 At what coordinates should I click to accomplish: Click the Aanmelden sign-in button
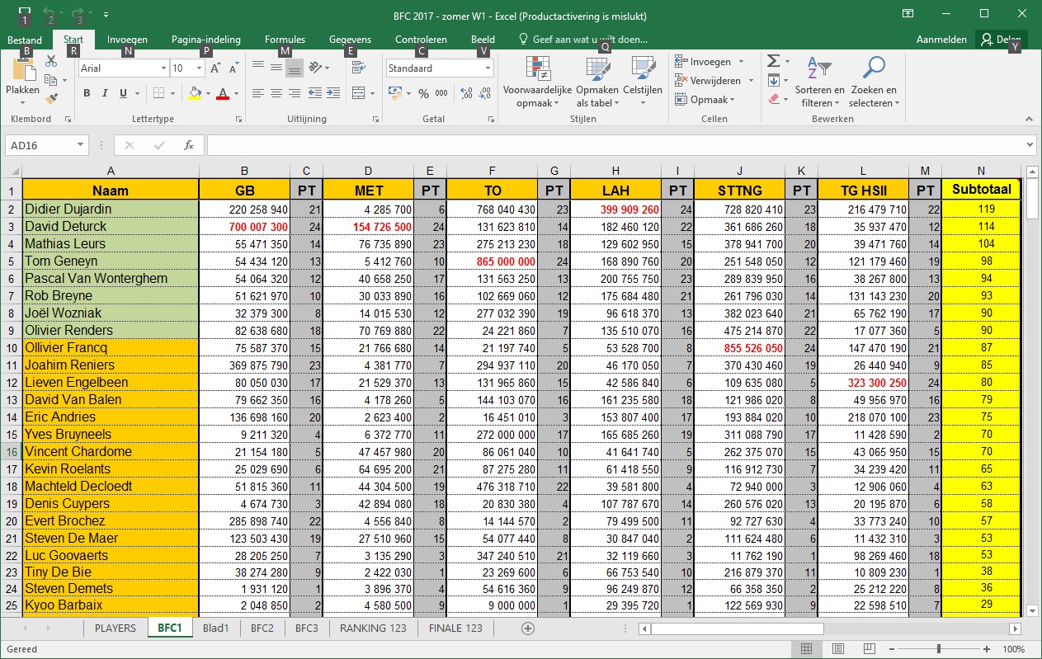[x=941, y=40]
